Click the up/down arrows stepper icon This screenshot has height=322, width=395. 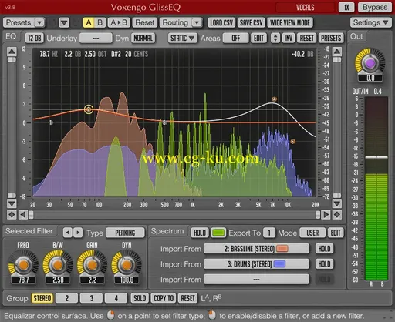pos(275,39)
